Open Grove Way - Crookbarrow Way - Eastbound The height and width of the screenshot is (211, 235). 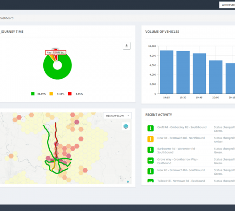point(178,161)
